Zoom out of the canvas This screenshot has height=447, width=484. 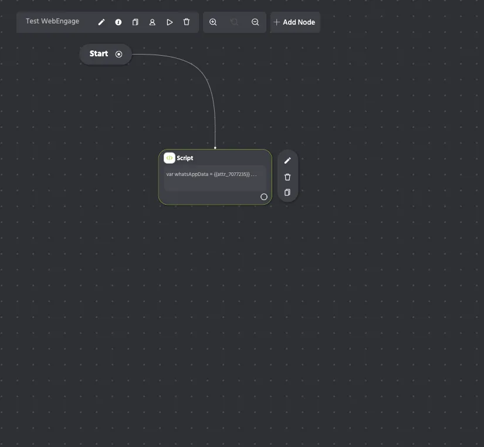(x=255, y=22)
